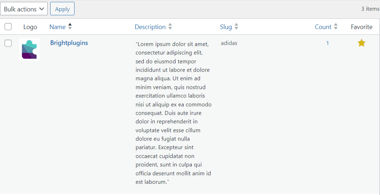This screenshot has width=380, height=195.
Task: Click the sort arrows beside Slug
Action: tap(237, 26)
